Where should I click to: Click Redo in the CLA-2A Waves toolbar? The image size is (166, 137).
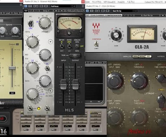coord(131,16)
